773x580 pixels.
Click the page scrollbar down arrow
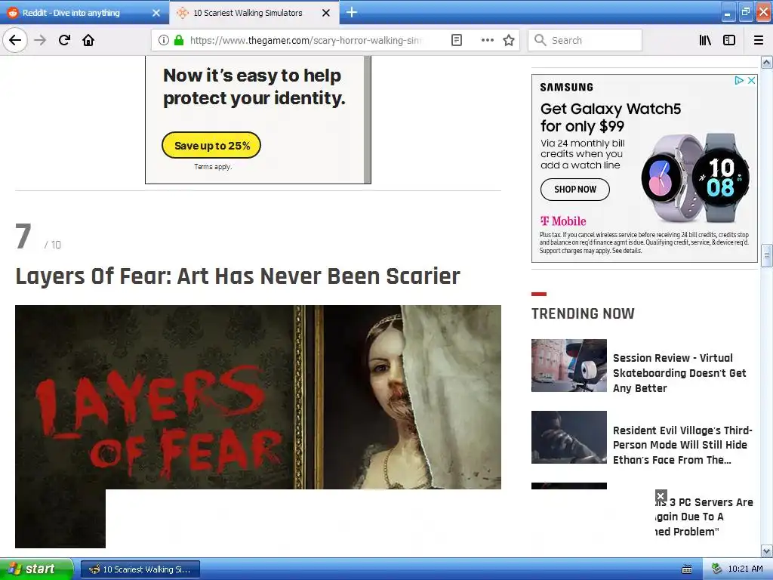(x=767, y=551)
